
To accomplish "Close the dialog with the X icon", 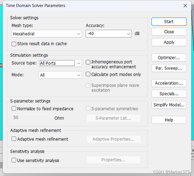I will pos(185,6).
